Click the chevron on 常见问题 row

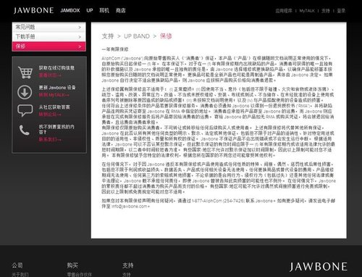pos(80,28)
